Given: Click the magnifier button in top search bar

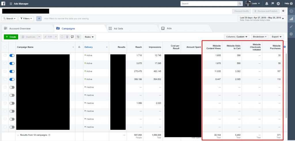Looking at the screenshot, I should [x=240, y=3].
